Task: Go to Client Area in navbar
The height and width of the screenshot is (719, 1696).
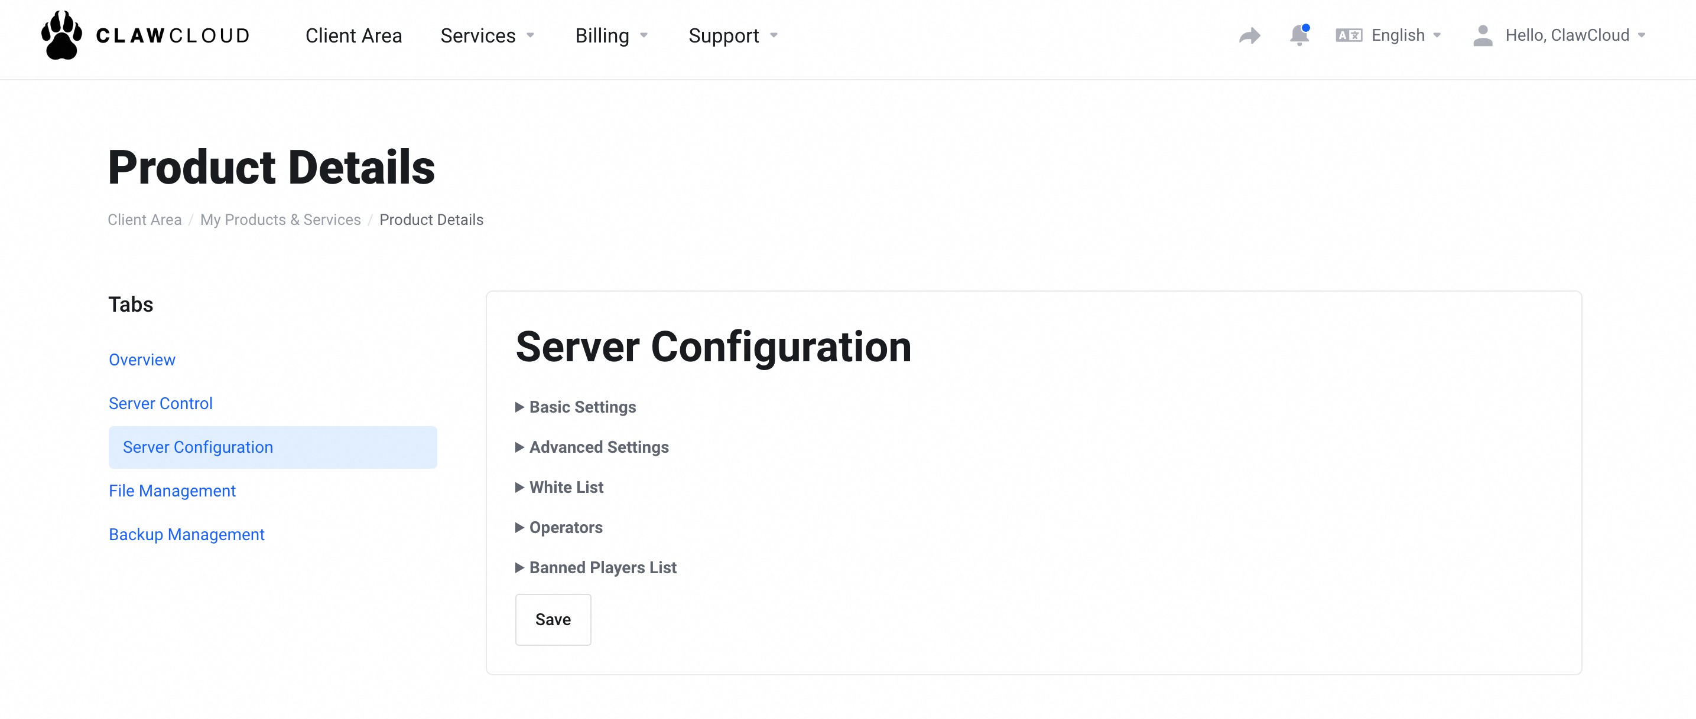Action: point(353,35)
